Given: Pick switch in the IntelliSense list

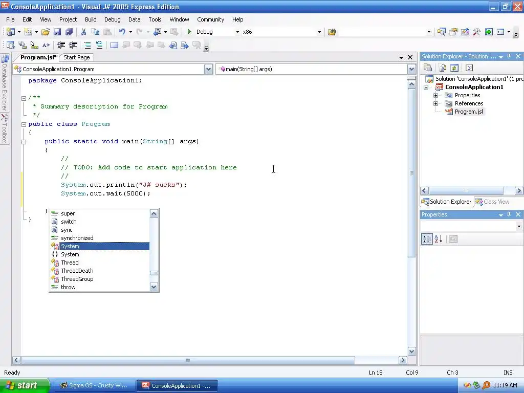Looking at the screenshot, I should (x=69, y=222).
